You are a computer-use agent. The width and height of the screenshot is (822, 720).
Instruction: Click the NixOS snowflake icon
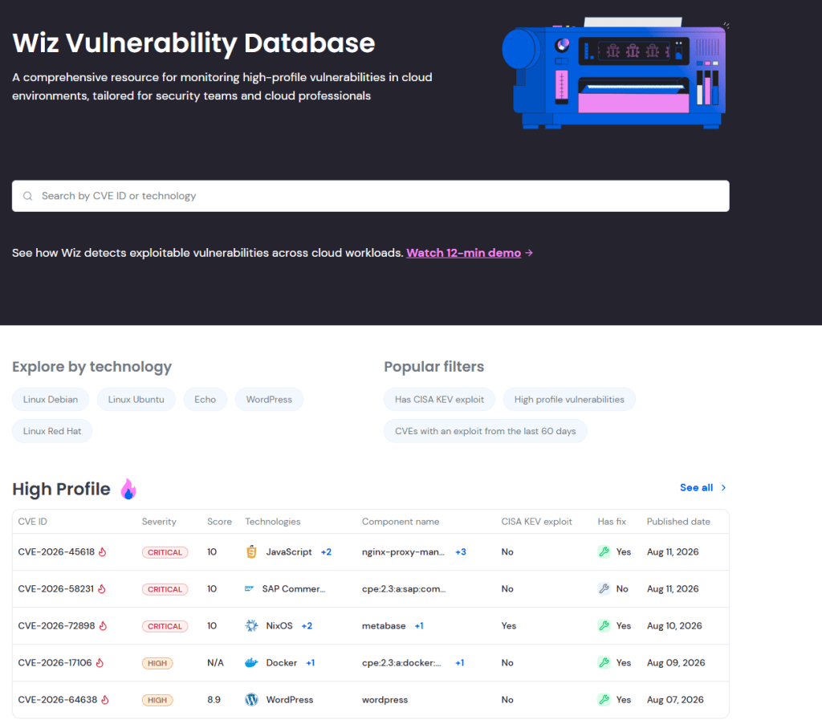coord(251,625)
